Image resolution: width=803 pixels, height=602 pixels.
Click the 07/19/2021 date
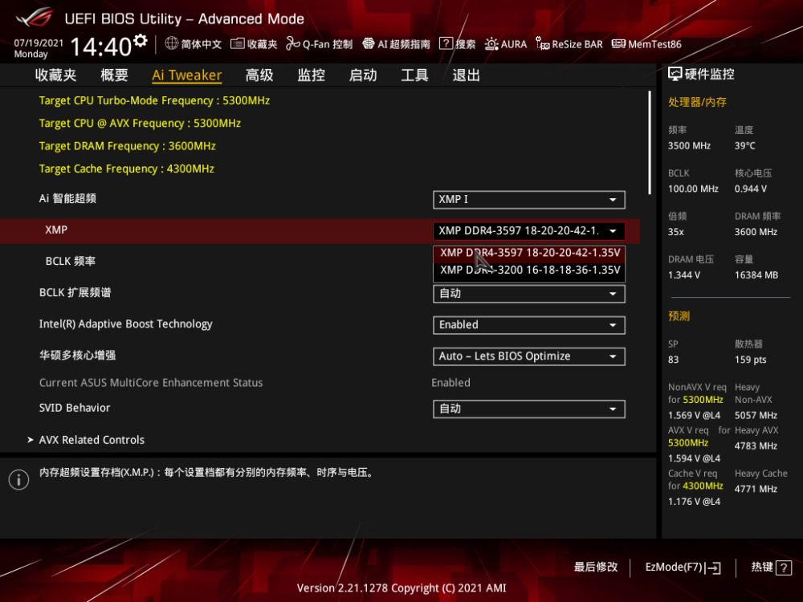coord(39,43)
